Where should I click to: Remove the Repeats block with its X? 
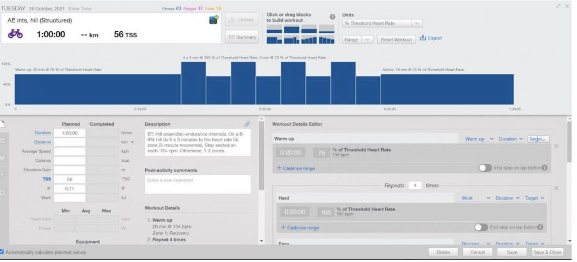[557, 188]
